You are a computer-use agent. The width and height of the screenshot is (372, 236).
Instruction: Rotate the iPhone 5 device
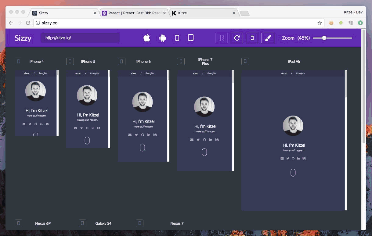(x=70, y=62)
